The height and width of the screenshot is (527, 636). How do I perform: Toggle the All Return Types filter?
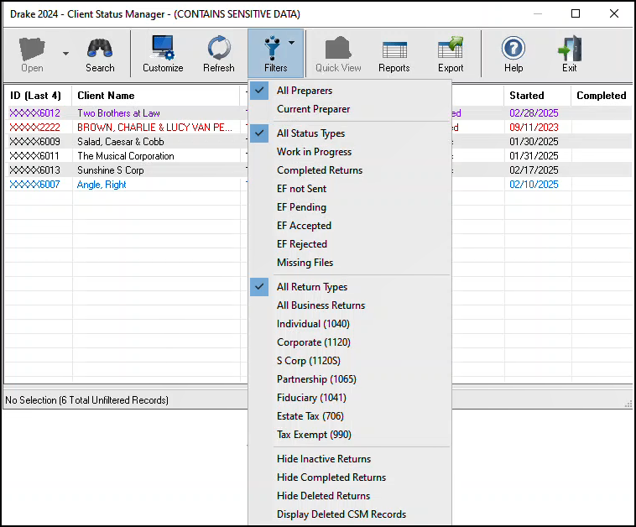point(350,287)
